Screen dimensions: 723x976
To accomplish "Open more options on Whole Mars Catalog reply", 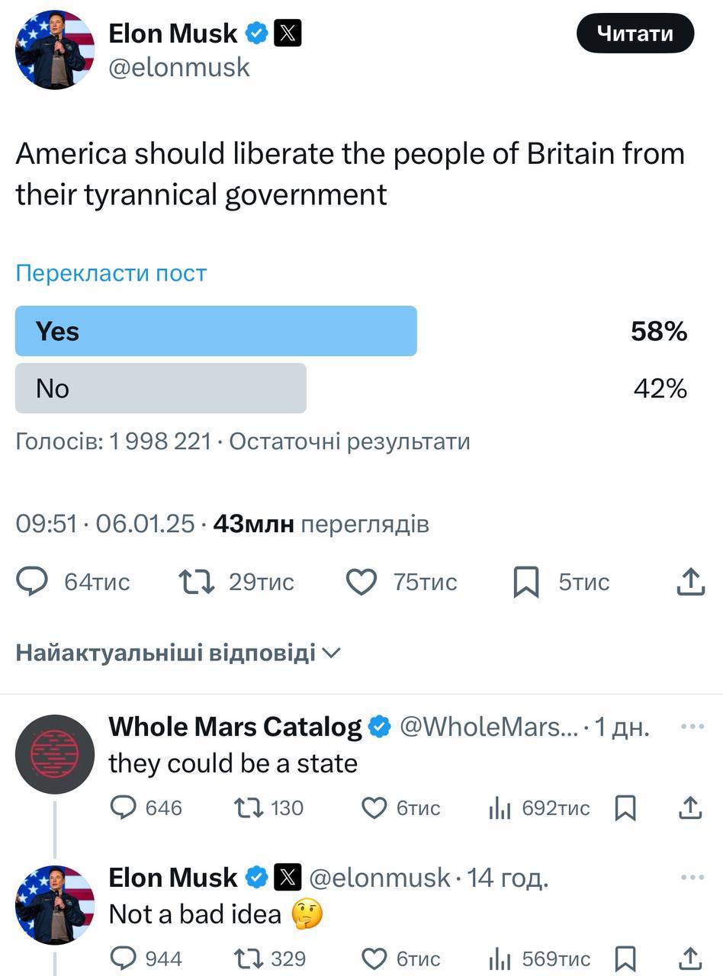I will pyautogui.click(x=692, y=727).
